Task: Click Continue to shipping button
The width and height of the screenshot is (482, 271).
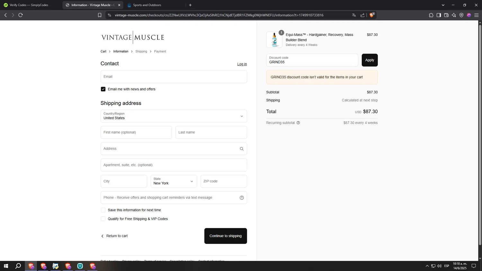Action: click(x=226, y=236)
